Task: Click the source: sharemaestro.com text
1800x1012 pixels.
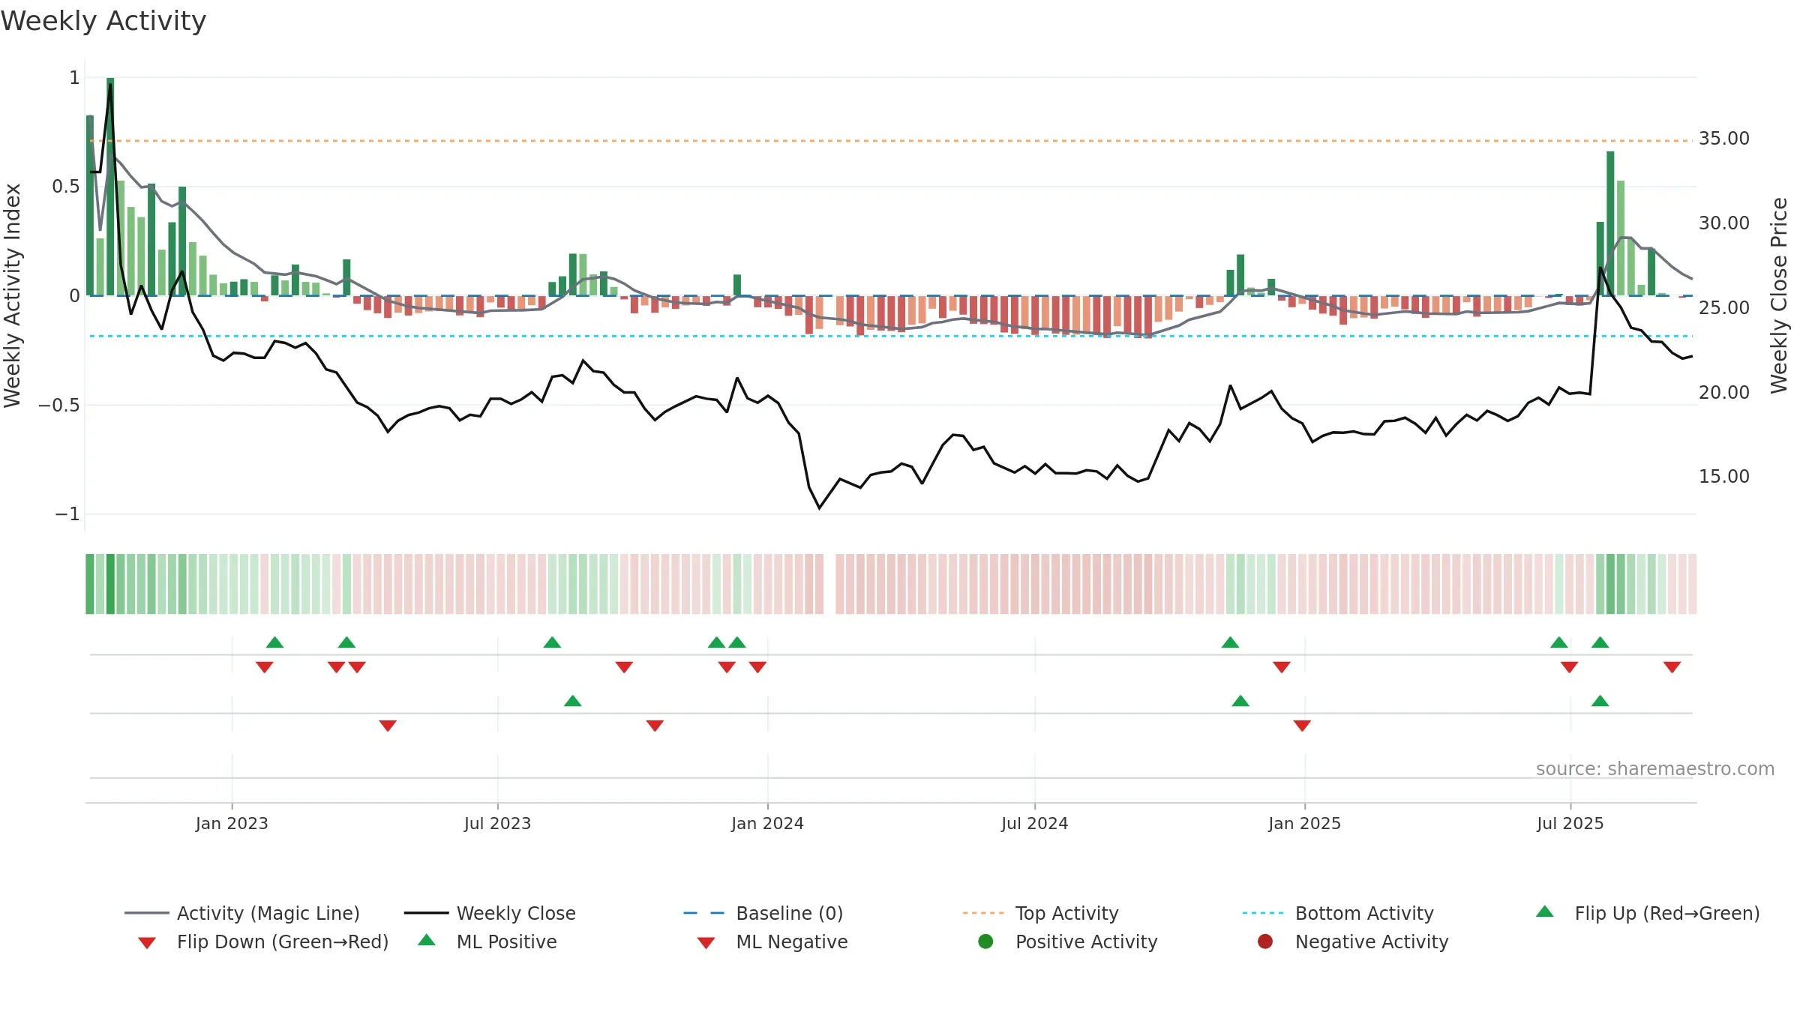Action: click(1655, 768)
